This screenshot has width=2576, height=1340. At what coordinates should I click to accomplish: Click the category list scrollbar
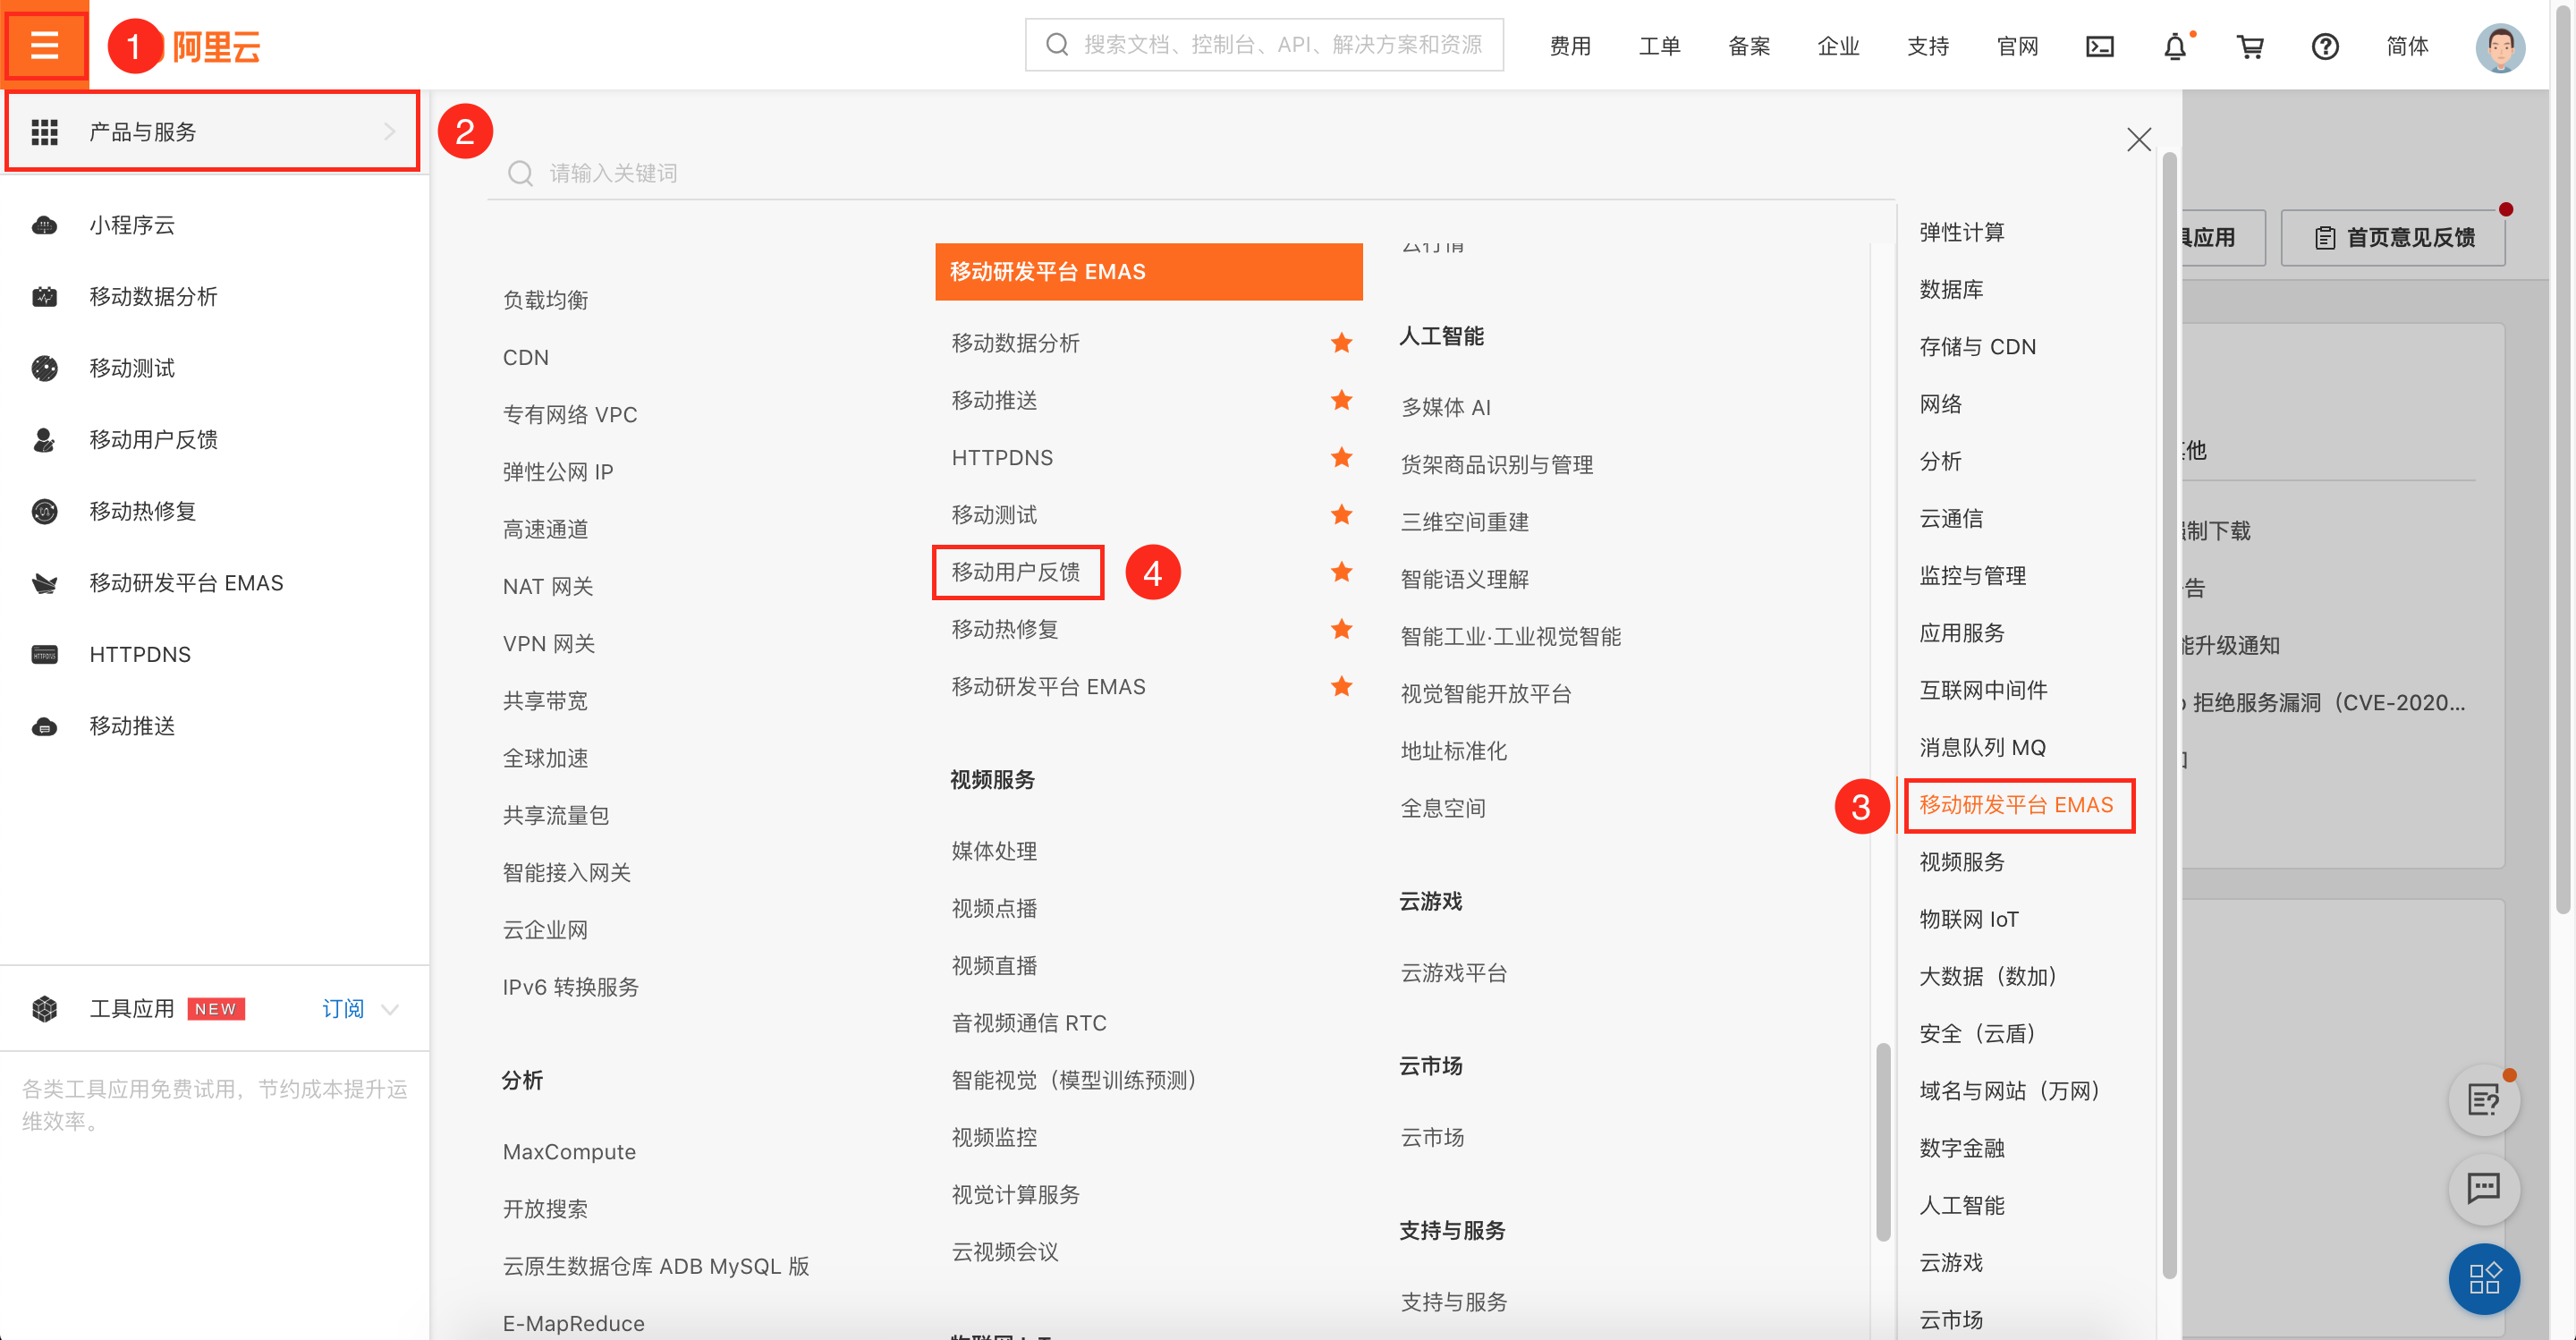pos(2169,715)
